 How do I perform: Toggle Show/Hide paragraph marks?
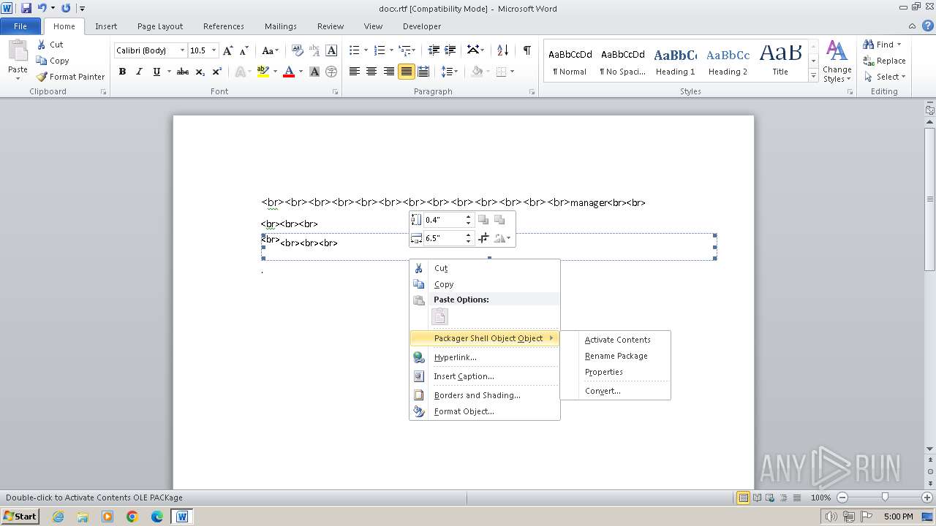[x=526, y=50]
